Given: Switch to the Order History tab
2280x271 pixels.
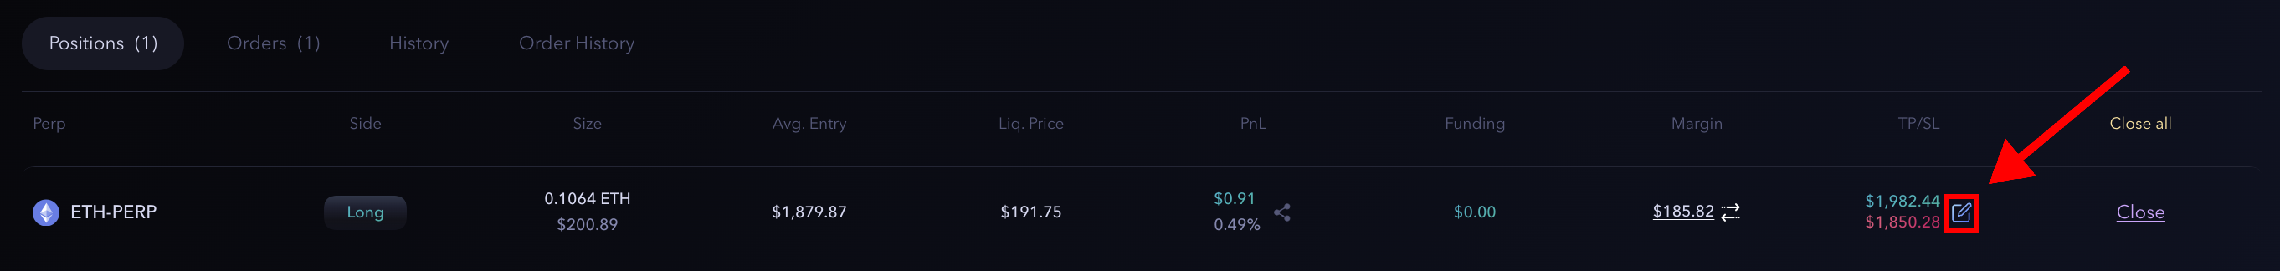Looking at the screenshot, I should 576,43.
